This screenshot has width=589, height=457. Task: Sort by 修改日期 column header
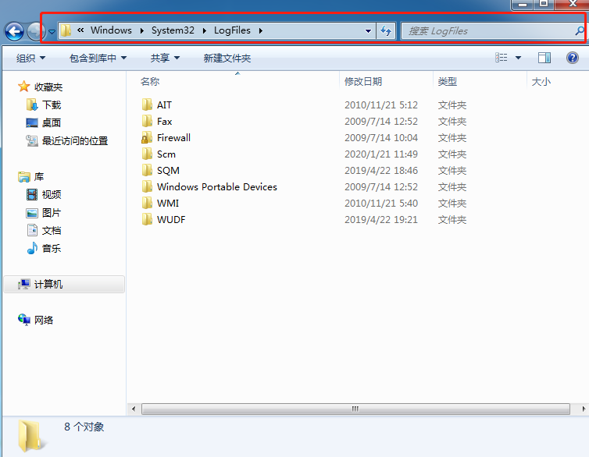point(363,81)
